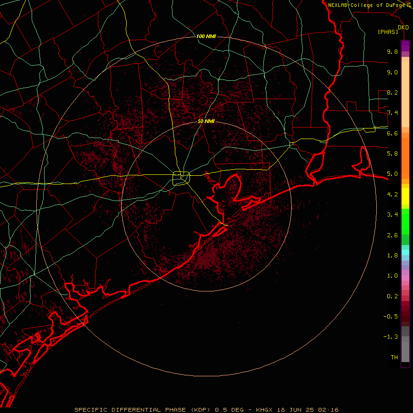Select the 9.8 value on the color scale

[x=392, y=51]
